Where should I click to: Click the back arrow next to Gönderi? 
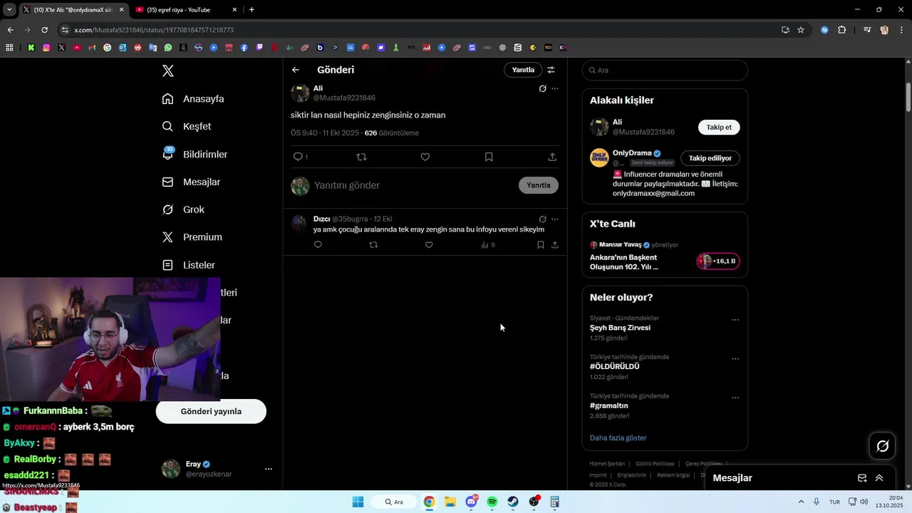click(296, 70)
